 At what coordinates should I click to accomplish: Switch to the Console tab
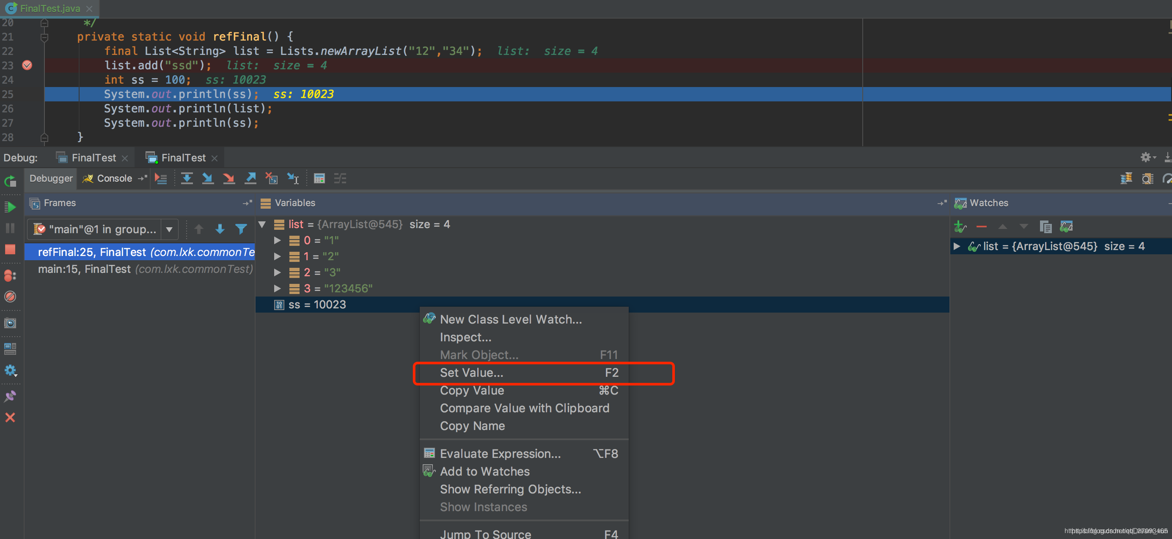pos(114,178)
